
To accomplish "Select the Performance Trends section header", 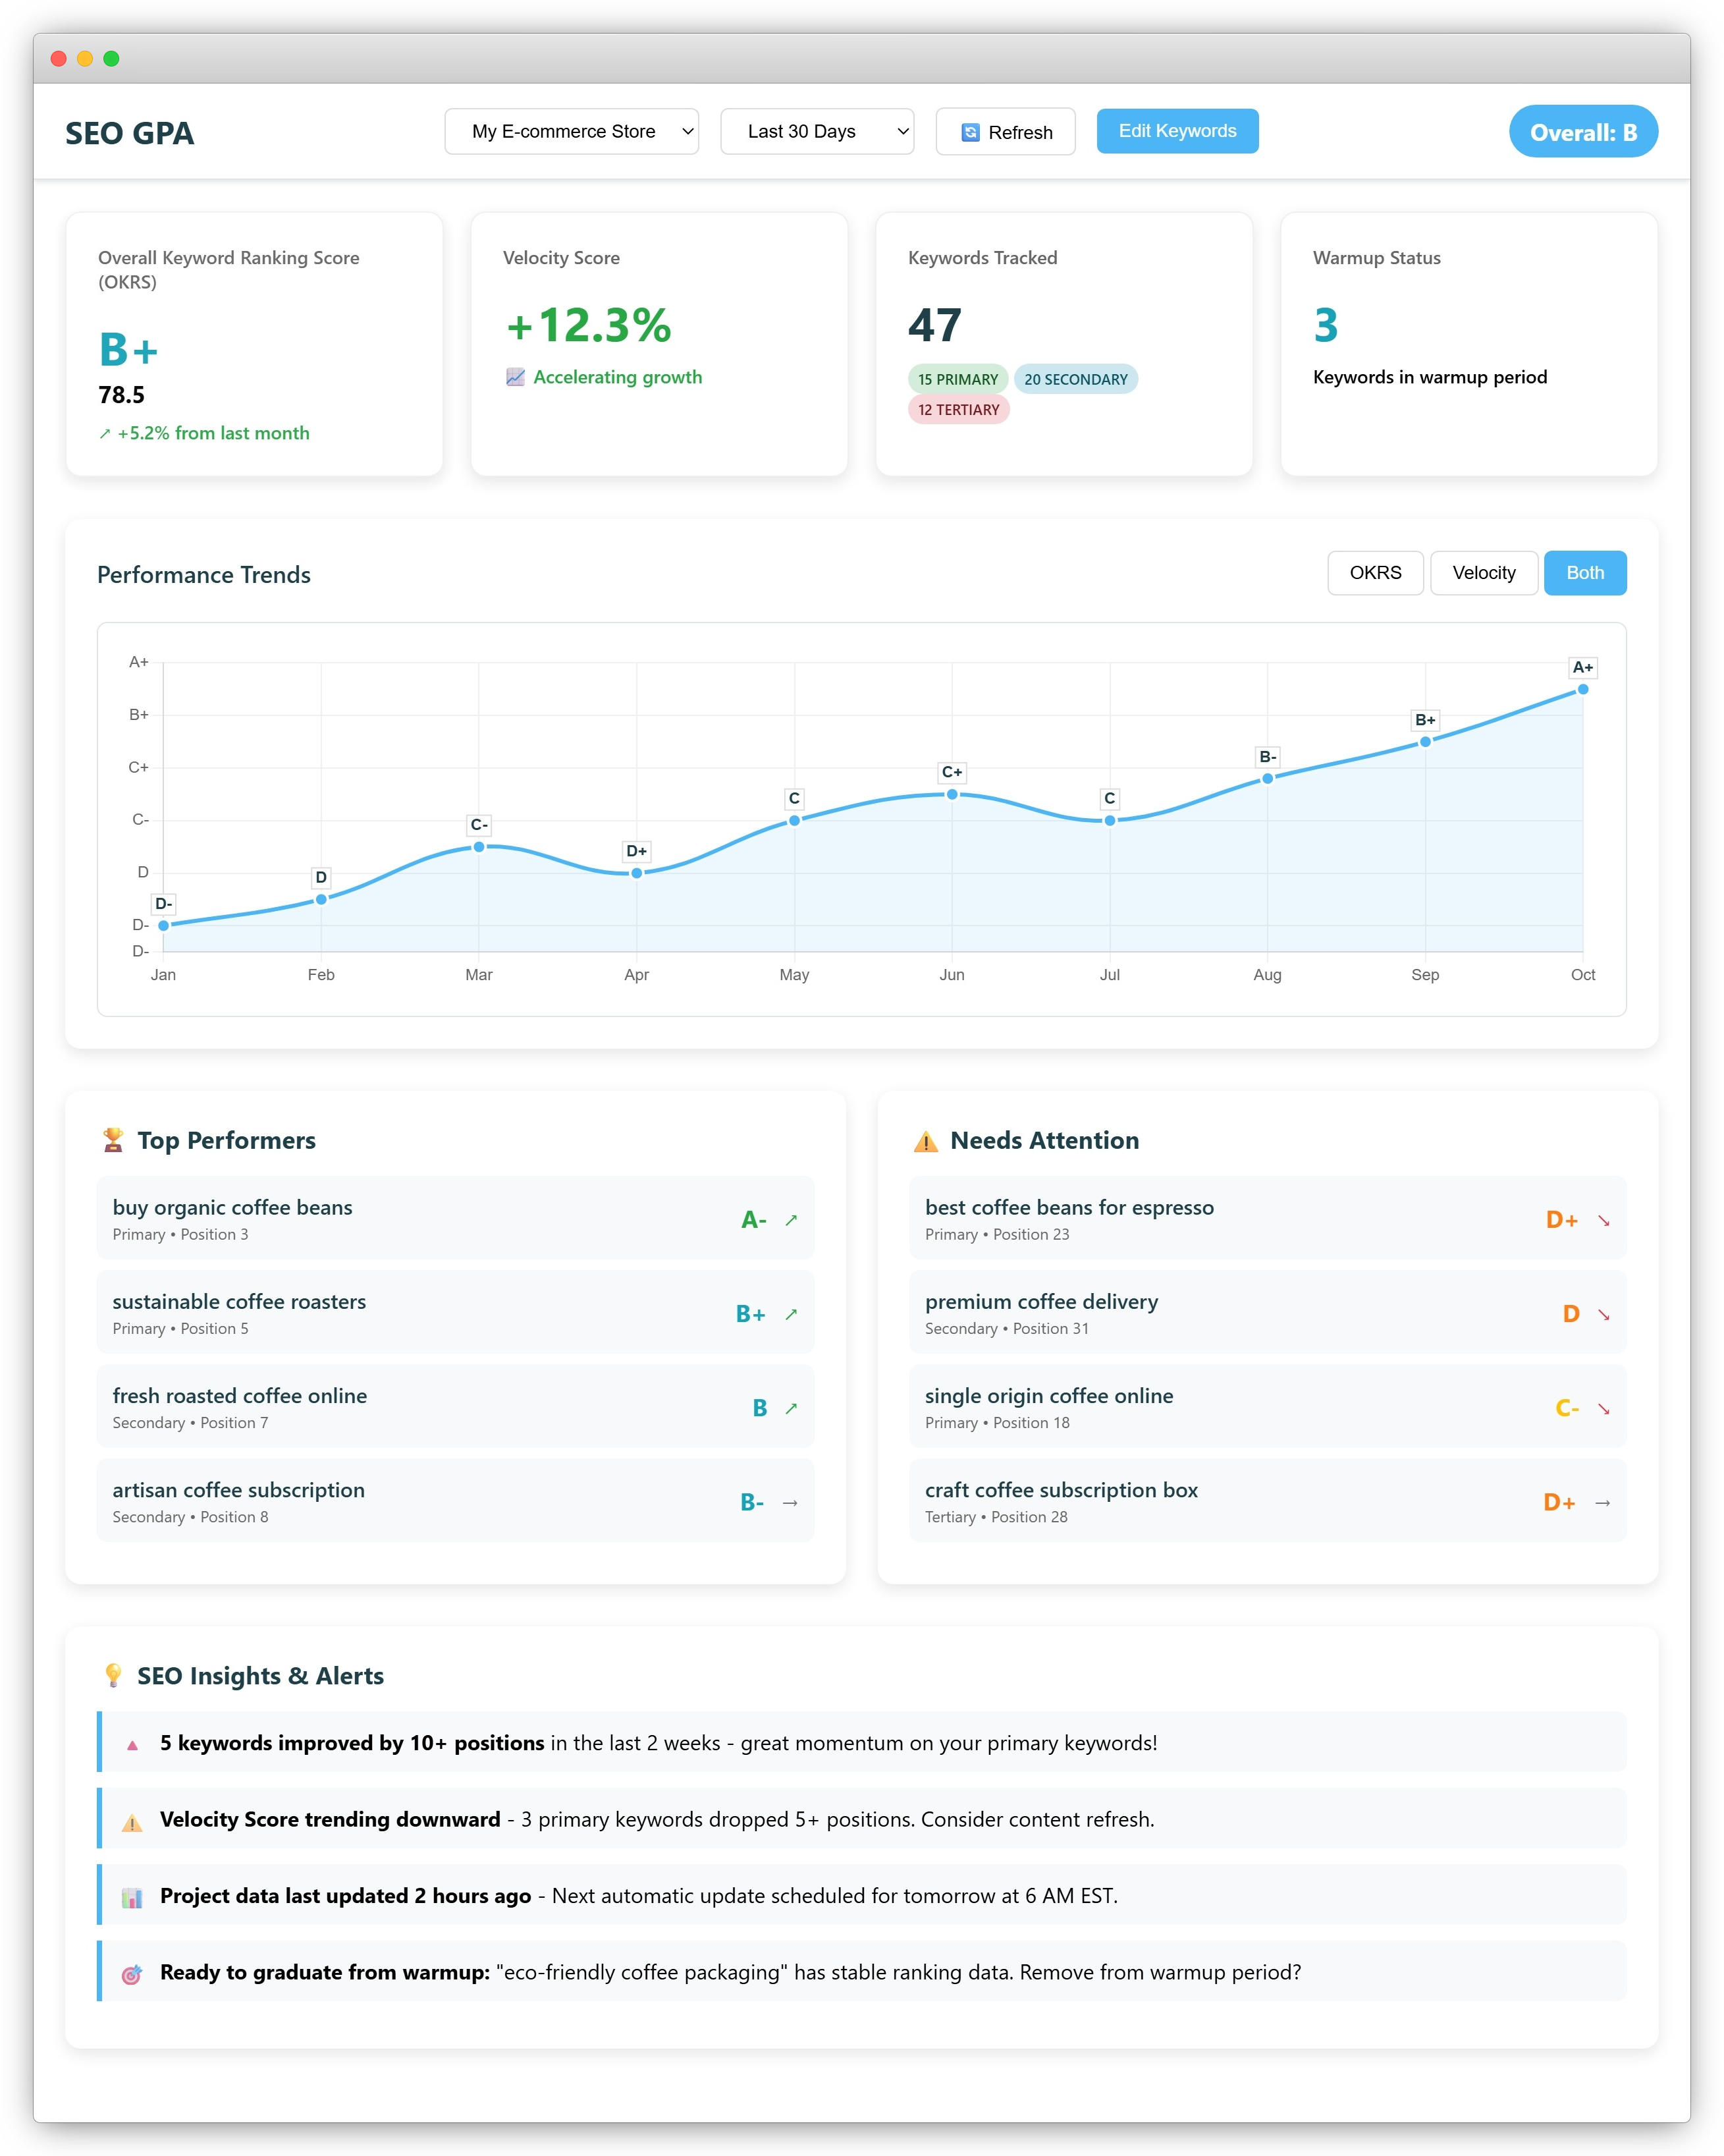I will click(x=204, y=574).
